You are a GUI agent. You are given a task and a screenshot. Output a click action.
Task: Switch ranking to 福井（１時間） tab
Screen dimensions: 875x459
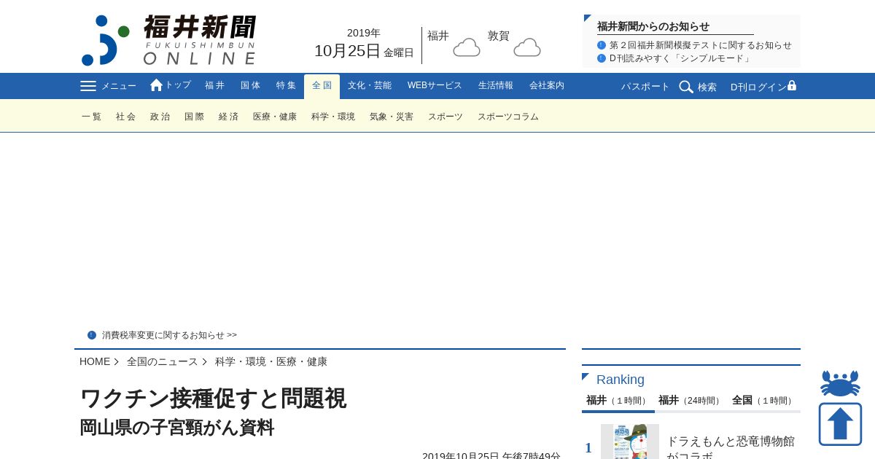pos(618,401)
